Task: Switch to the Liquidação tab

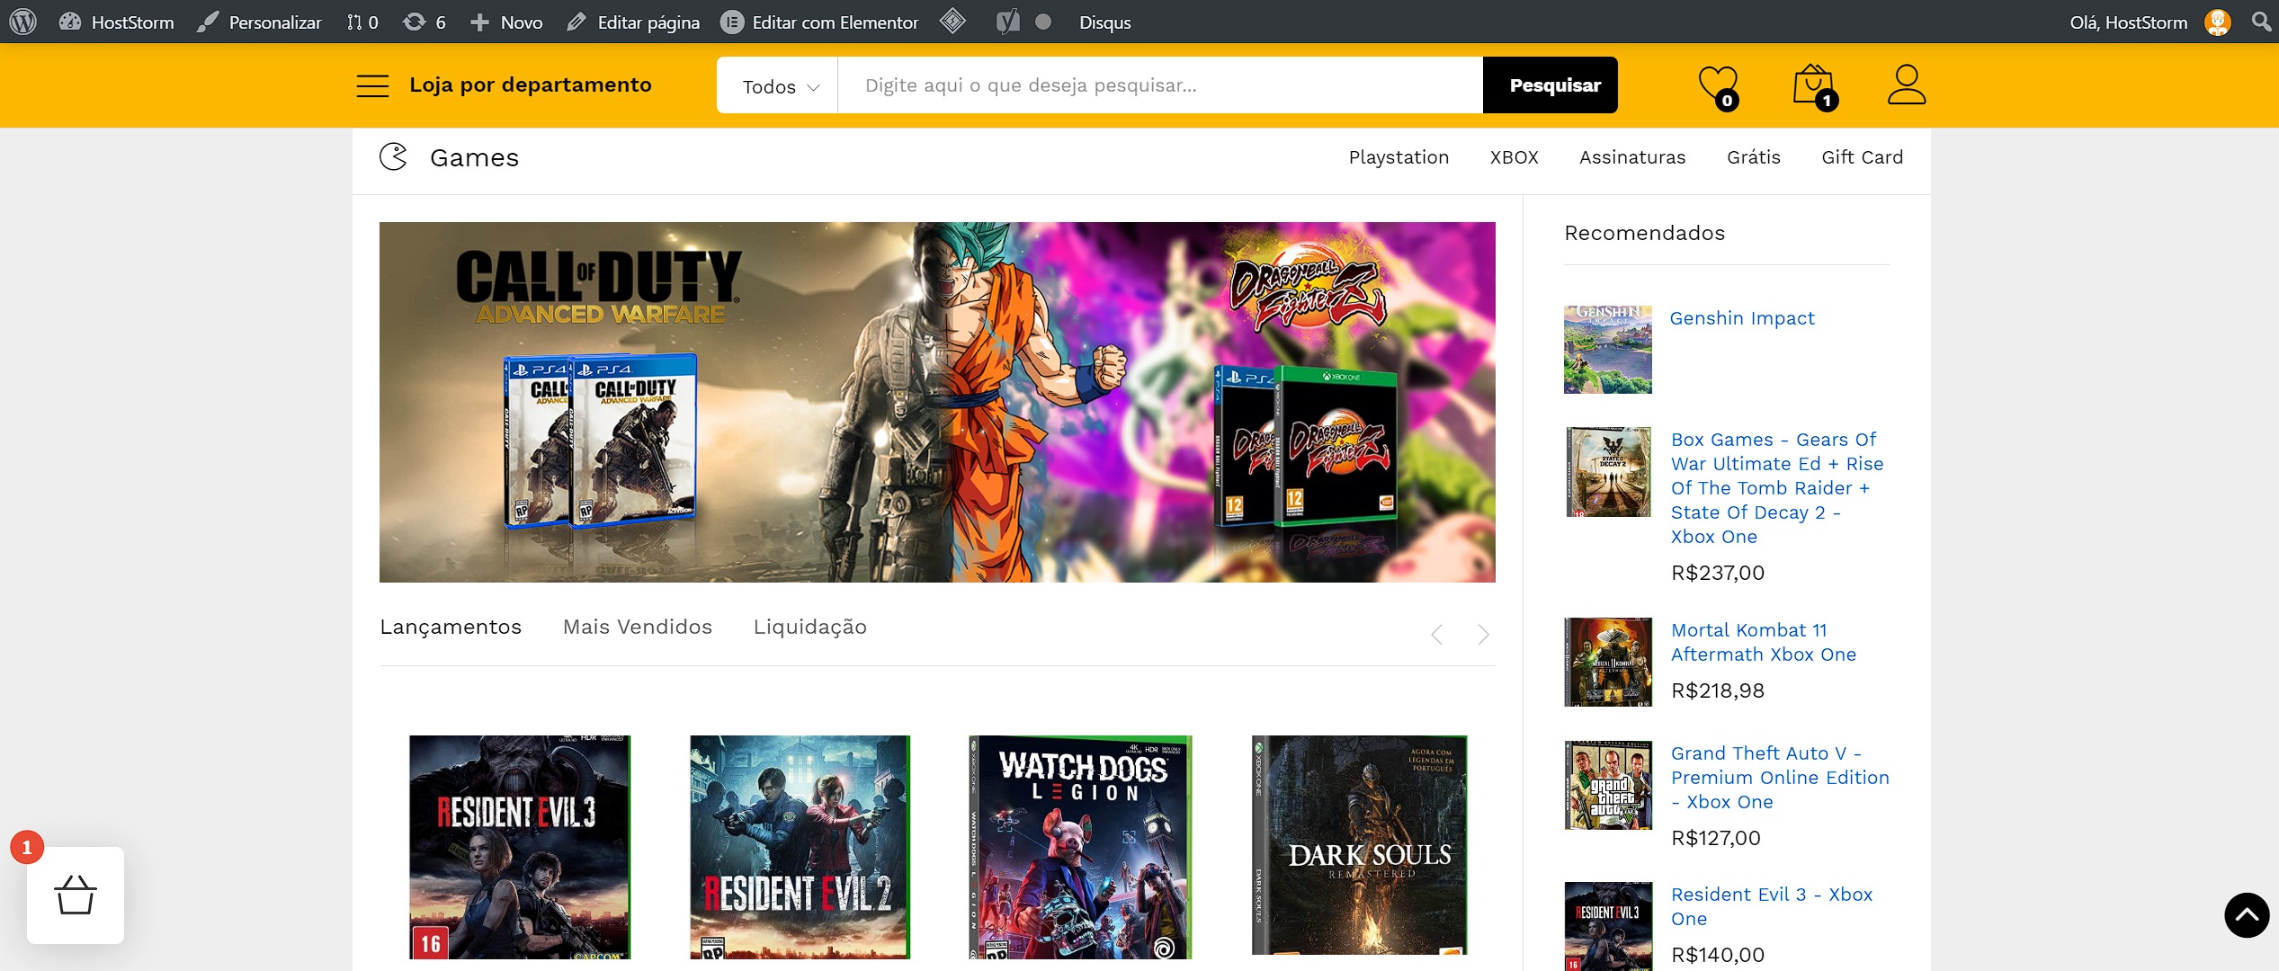Action: [809, 627]
